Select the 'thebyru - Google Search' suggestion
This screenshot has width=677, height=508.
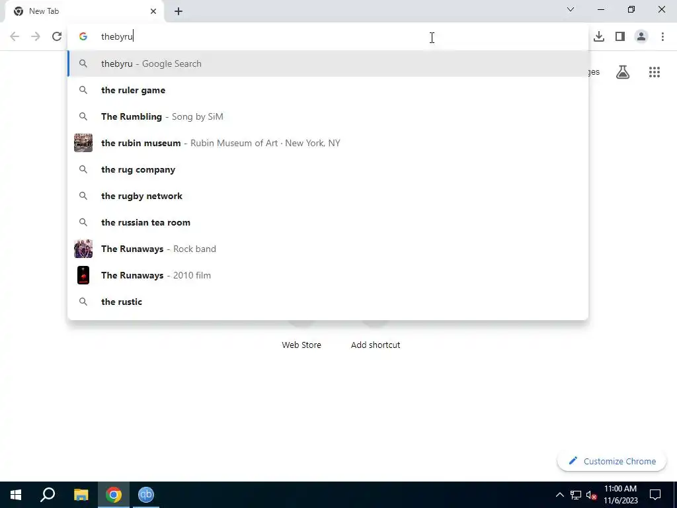point(328,63)
